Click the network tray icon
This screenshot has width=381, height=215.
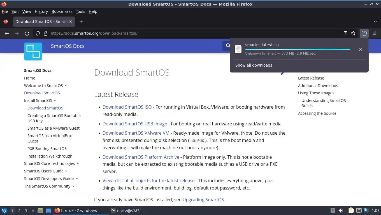click(x=359, y=211)
